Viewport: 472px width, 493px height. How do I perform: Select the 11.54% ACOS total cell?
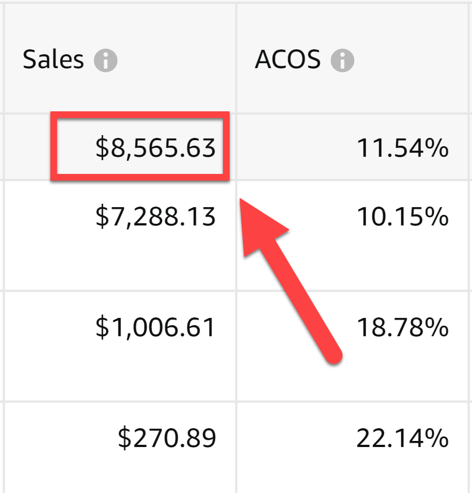[402, 148]
